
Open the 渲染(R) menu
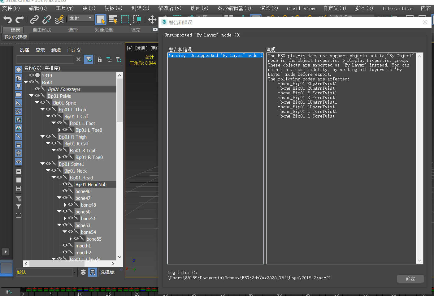pos(269,8)
